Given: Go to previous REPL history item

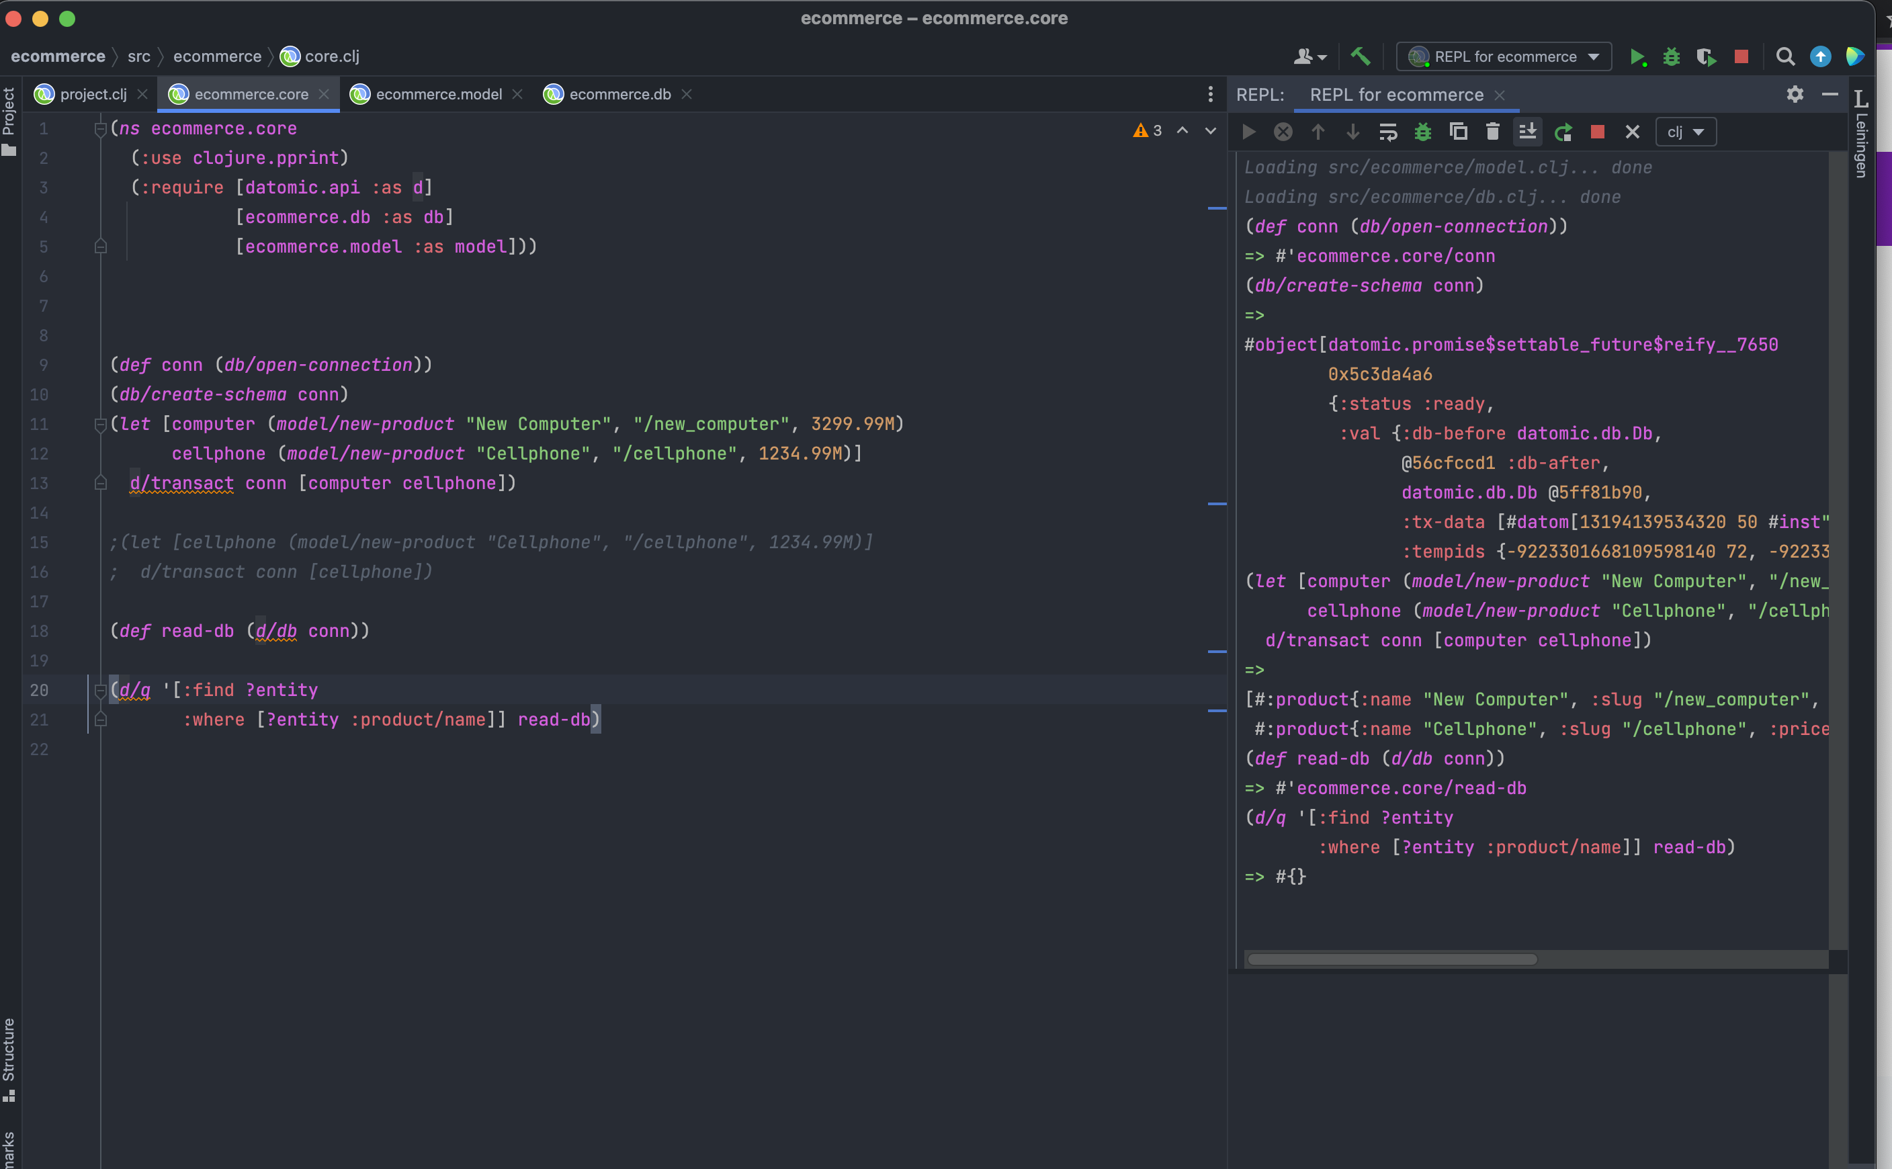Looking at the screenshot, I should point(1318,132).
